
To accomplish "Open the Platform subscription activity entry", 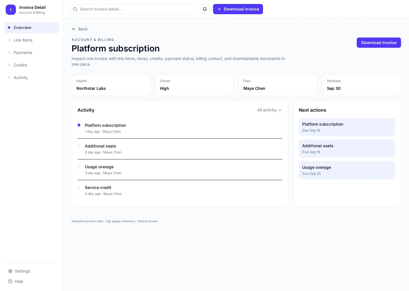I will click(180, 128).
